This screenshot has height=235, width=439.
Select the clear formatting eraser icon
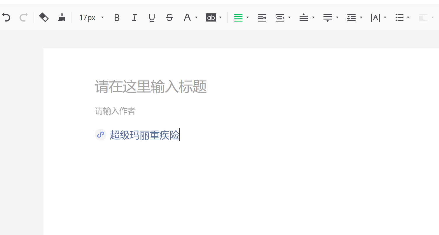click(x=44, y=17)
